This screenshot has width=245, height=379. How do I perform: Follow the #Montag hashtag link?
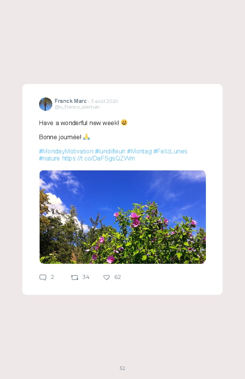point(139,152)
